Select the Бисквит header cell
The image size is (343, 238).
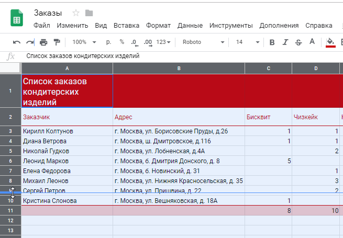(x=269, y=117)
